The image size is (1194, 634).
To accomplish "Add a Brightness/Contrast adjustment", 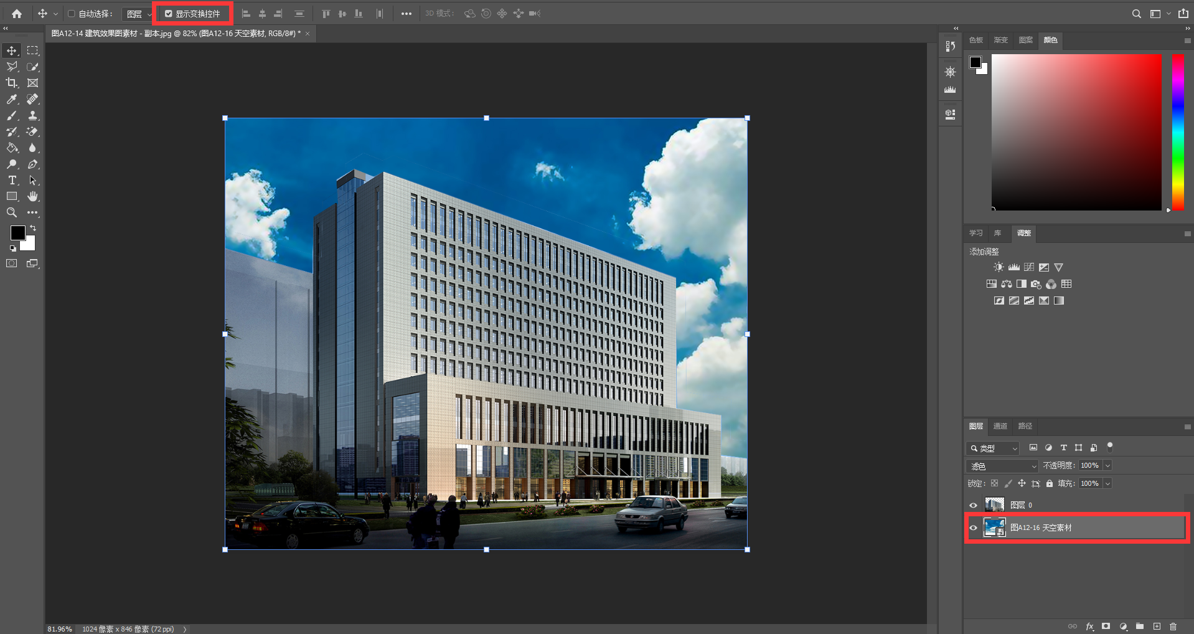I will 999,267.
